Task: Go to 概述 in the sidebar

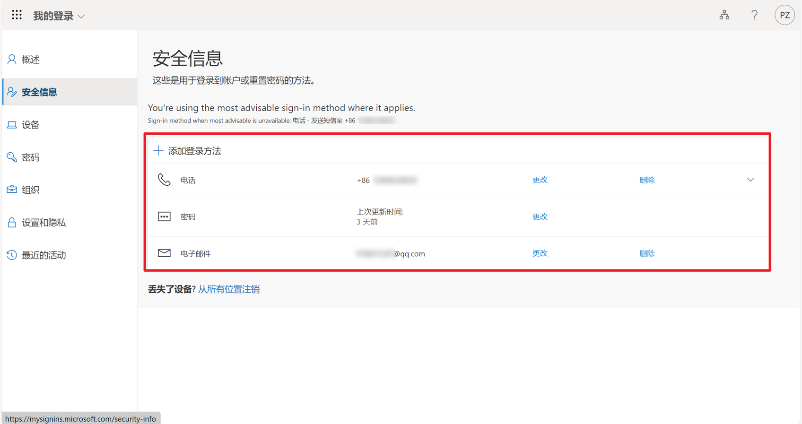Action: point(31,60)
